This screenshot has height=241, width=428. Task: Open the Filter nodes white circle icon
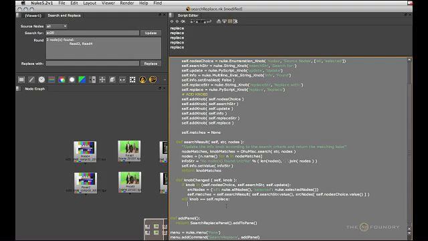[x=72, y=80]
